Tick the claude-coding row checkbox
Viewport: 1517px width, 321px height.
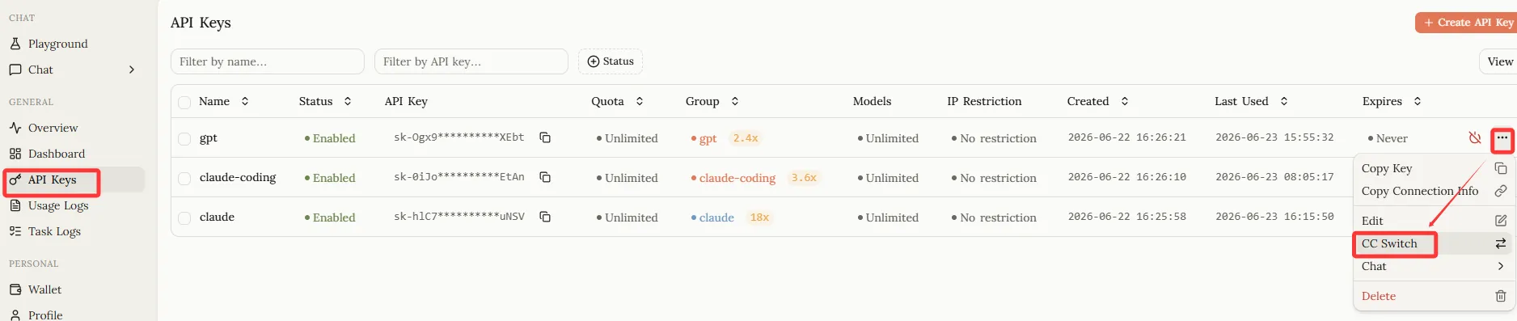pos(184,179)
